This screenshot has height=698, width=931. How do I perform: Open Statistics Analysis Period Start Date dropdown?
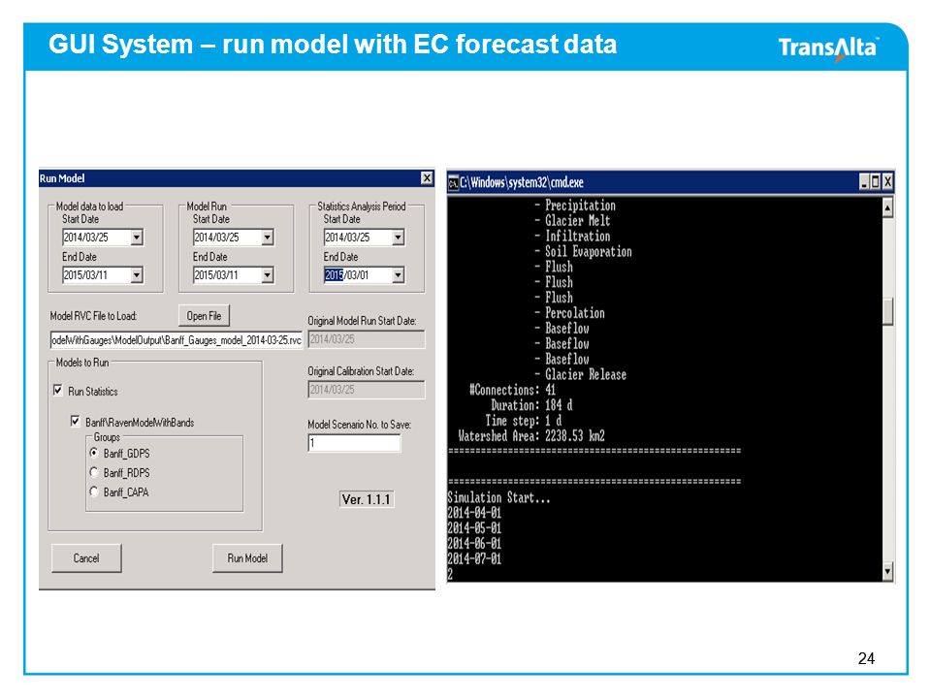(398, 238)
